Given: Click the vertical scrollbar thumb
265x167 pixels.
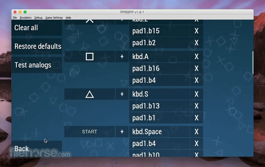Looking at the screenshot, I should tap(253, 62).
